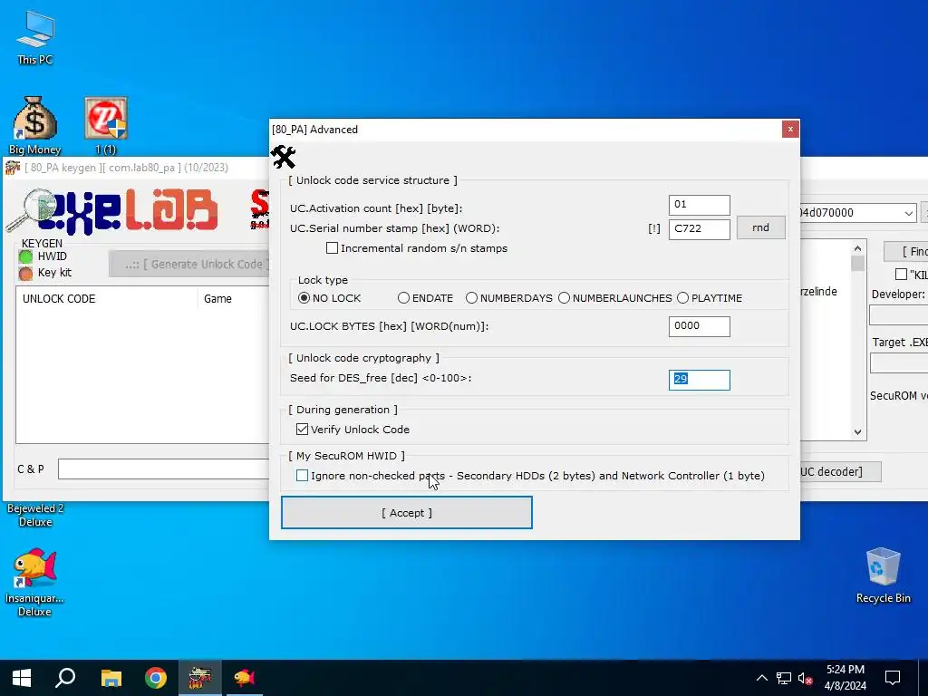The image size is (928, 696).
Task: Click Generate Unlock Code button
Action: pos(189,265)
